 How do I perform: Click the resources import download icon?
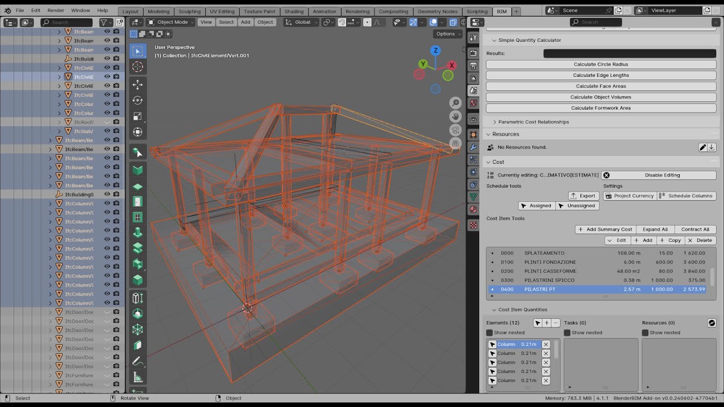pyautogui.click(x=712, y=147)
